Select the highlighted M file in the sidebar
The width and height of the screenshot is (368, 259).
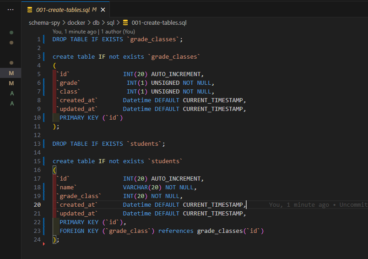point(11,73)
